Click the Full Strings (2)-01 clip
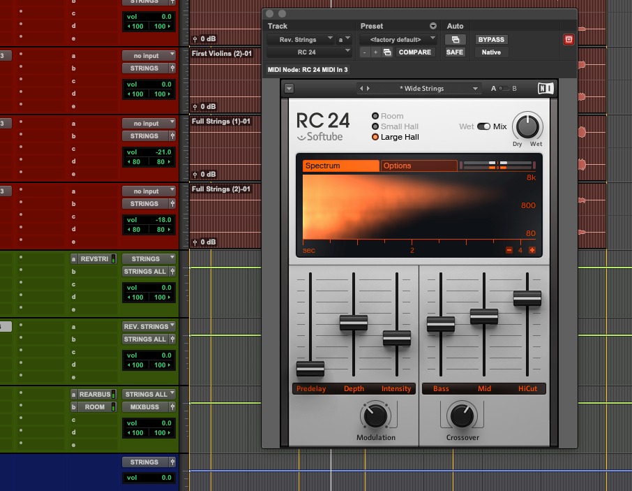 click(x=221, y=189)
